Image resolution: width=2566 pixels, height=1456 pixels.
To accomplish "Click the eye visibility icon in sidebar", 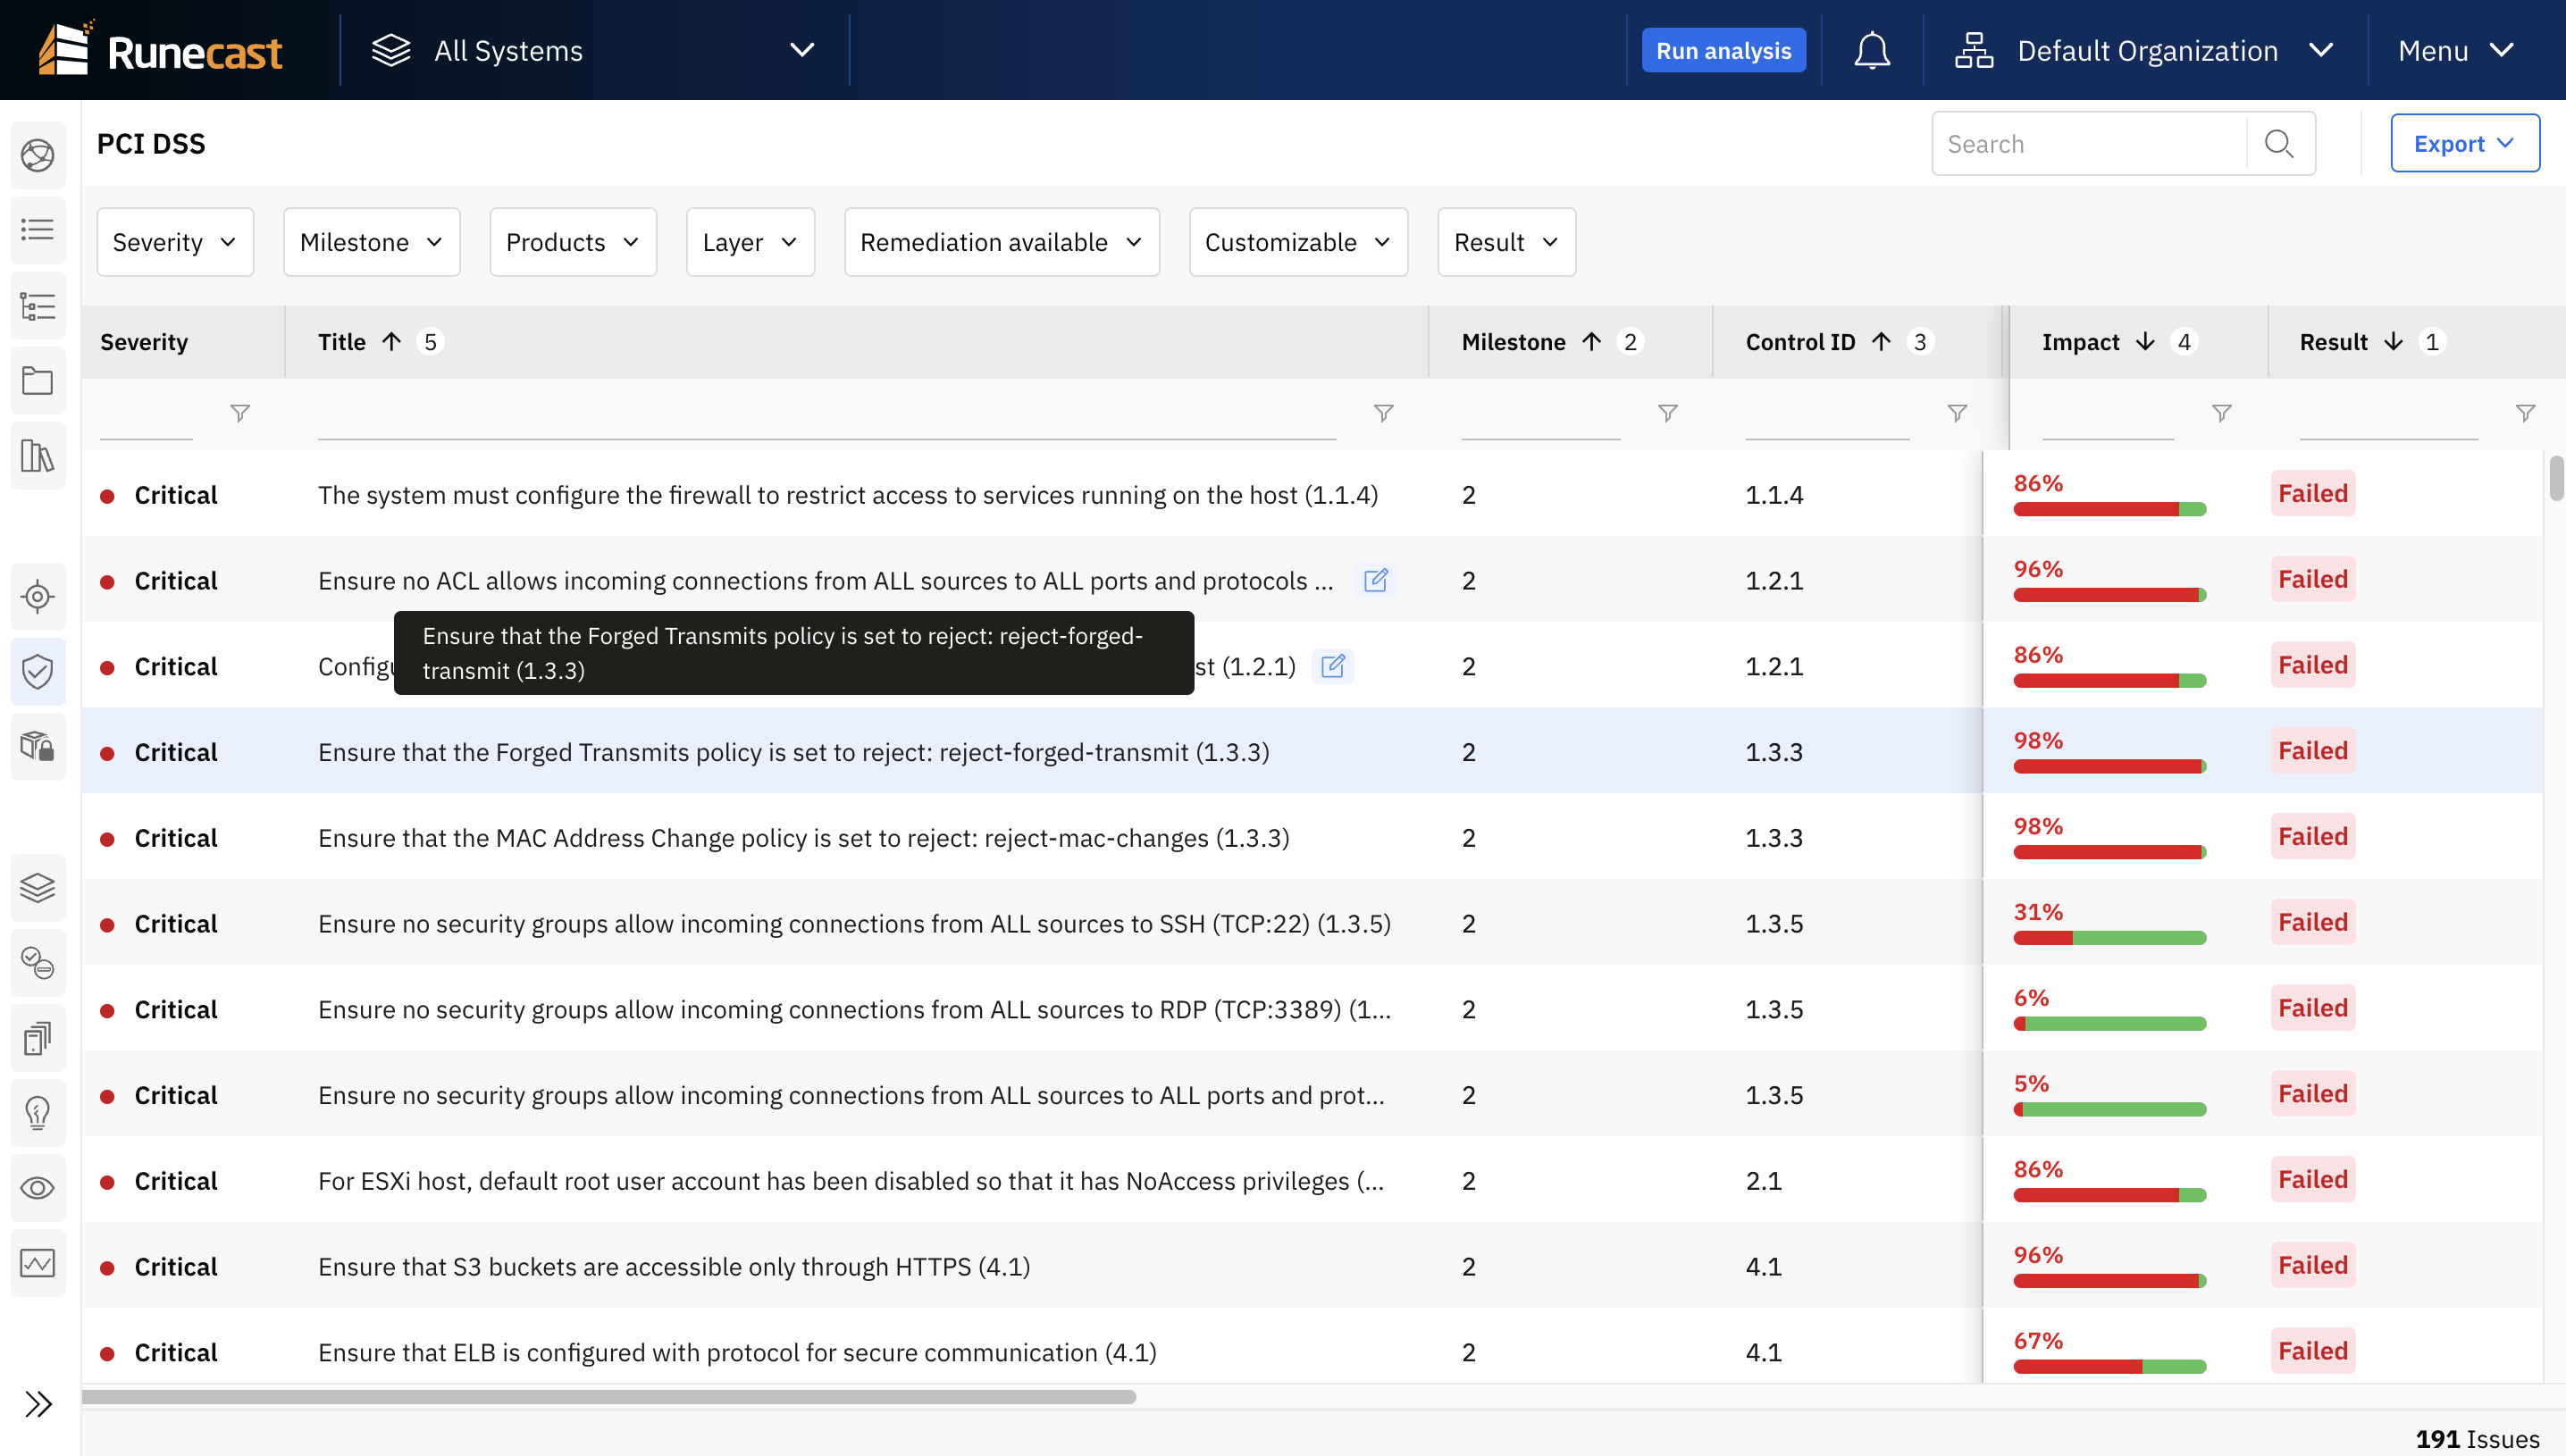I will coord(38,1186).
